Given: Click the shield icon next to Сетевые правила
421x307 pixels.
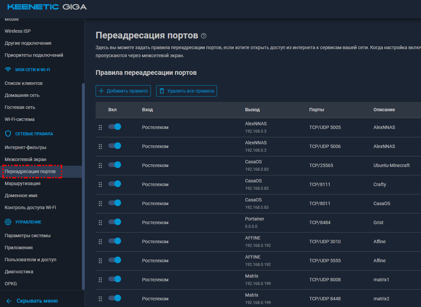Looking at the screenshot, I should [x=8, y=134].
